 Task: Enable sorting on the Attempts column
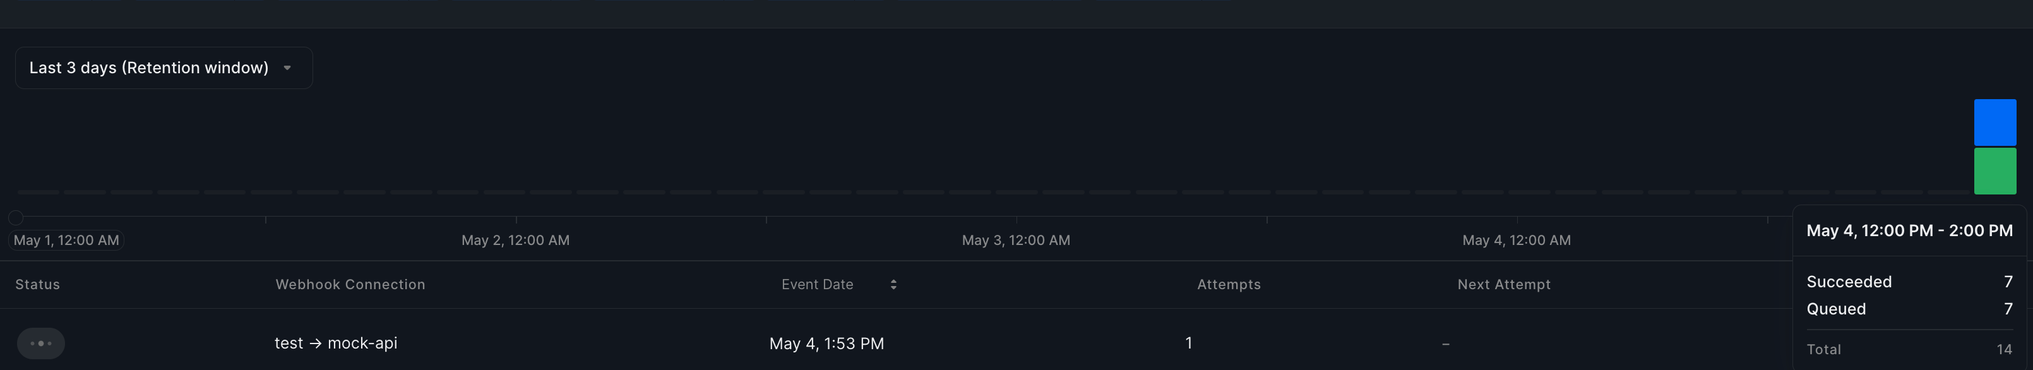click(x=1228, y=284)
